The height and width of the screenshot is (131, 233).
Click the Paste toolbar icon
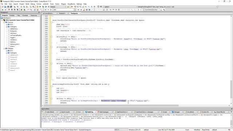pyautogui.click(x=27, y=7)
